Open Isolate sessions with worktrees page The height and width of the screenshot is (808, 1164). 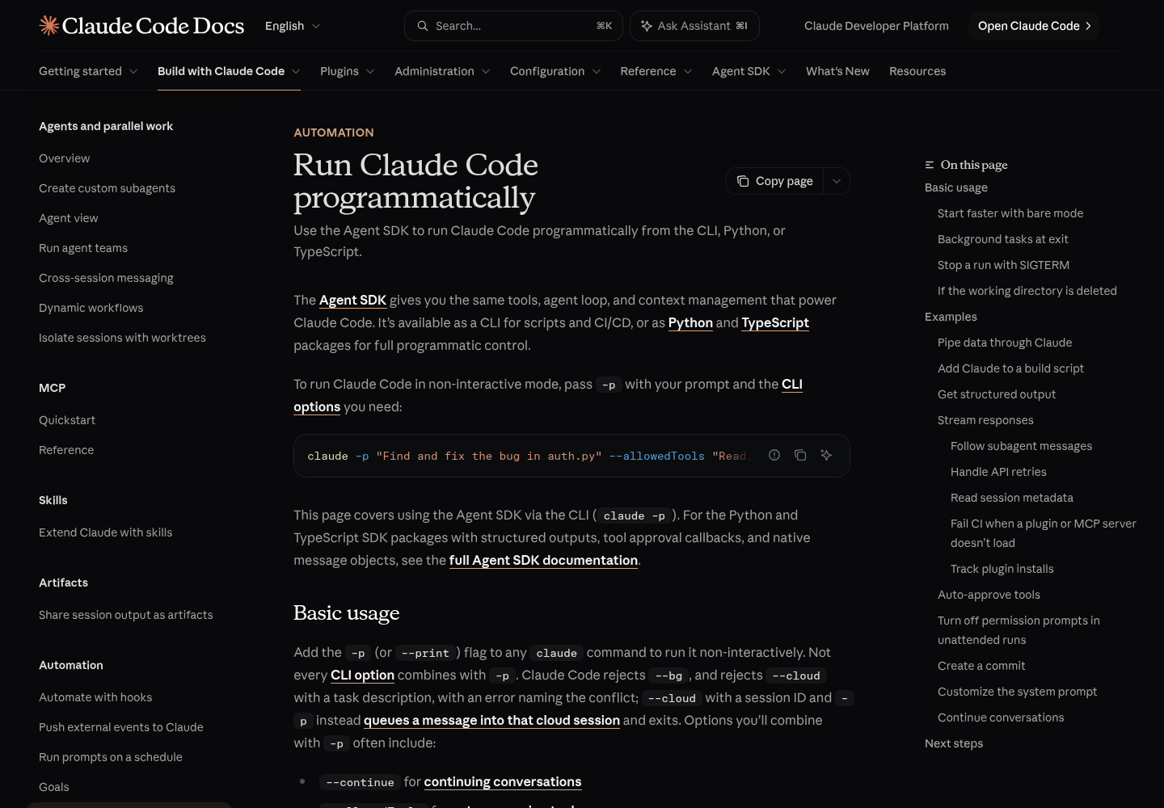click(x=122, y=338)
